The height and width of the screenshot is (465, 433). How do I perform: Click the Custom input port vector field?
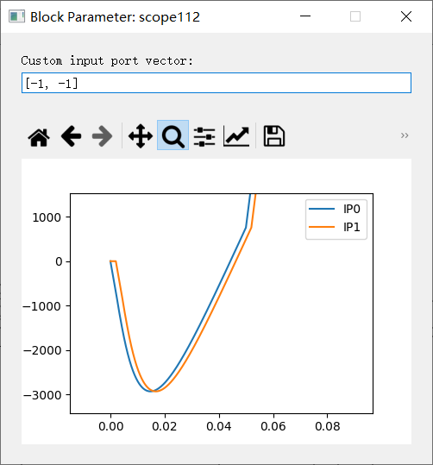216,83
